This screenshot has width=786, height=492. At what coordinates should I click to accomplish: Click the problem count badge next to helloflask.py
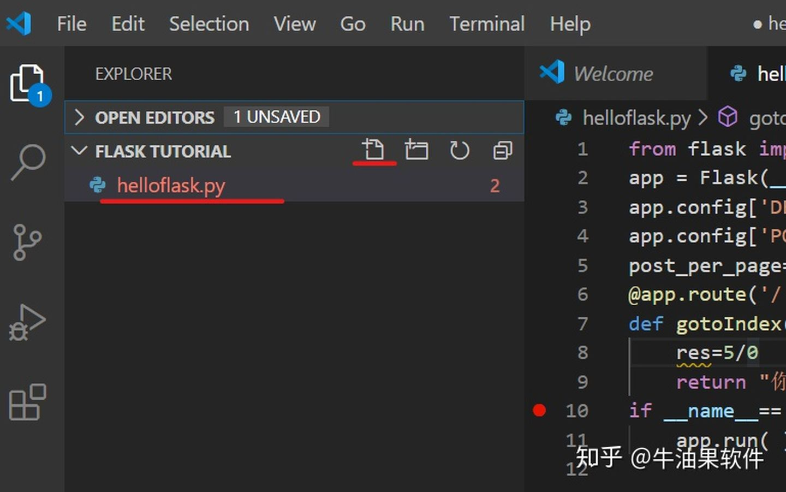click(495, 186)
